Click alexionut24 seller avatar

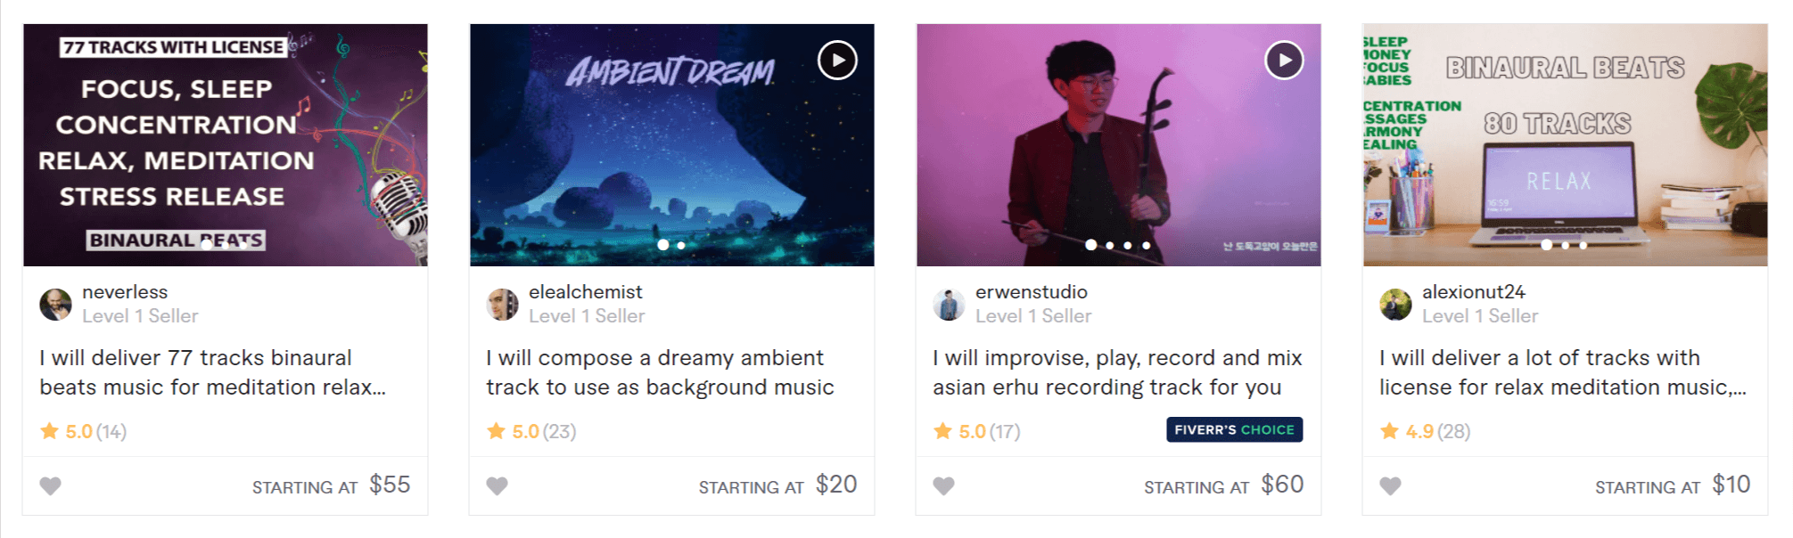coord(1395,305)
